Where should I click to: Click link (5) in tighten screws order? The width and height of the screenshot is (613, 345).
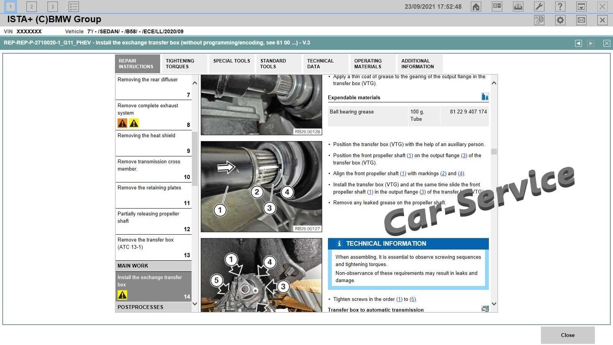click(413, 299)
